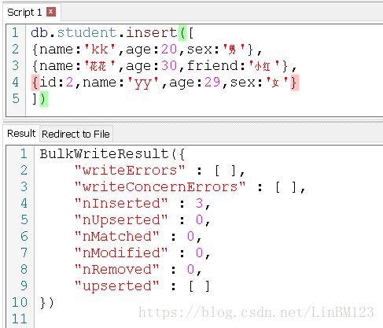Click nInserted value 3 in result
Viewport: 383px width, 328px height.
pos(199,204)
